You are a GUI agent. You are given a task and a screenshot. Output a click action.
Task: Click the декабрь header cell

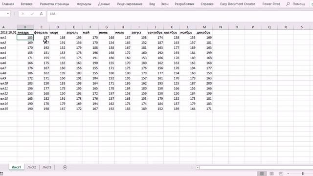pyautogui.click(x=204, y=32)
